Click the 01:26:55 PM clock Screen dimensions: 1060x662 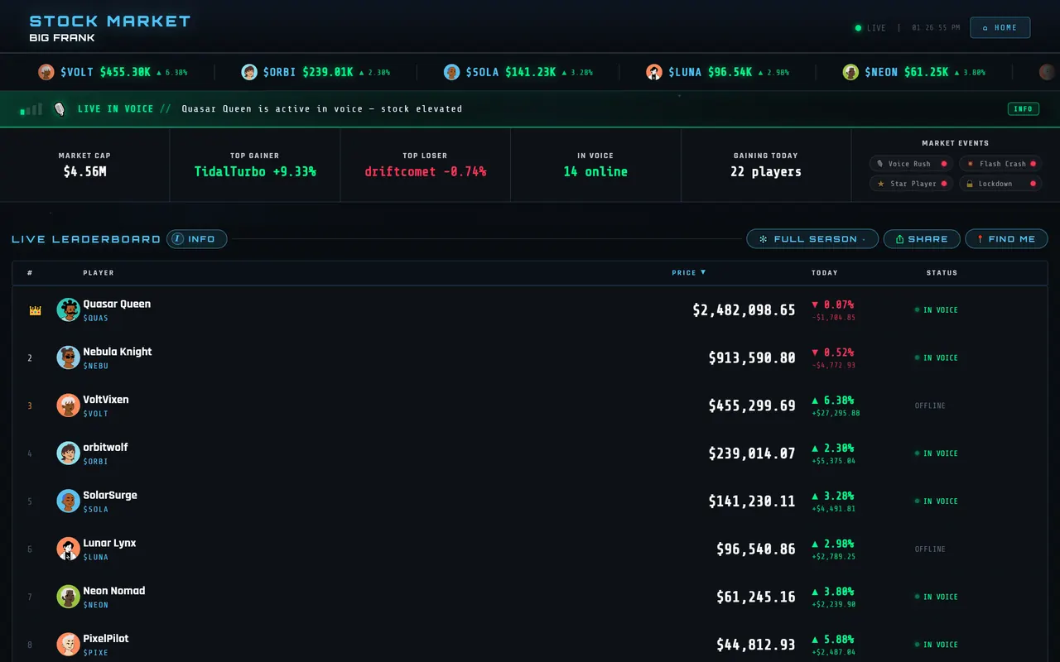[936, 28]
